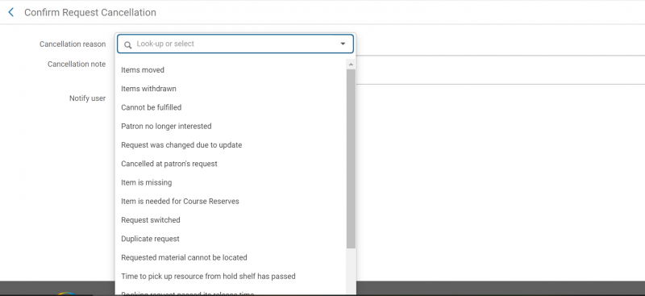Click the dropdown list scrollbar thumb
The width and height of the screenshot is (645, 296).
[x=351, y=159]
